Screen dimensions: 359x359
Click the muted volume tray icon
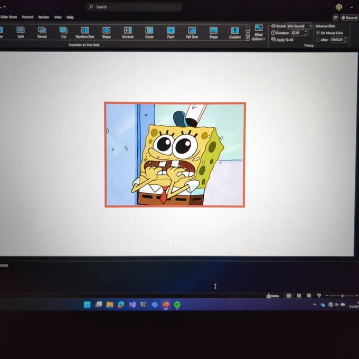point(337,305)
